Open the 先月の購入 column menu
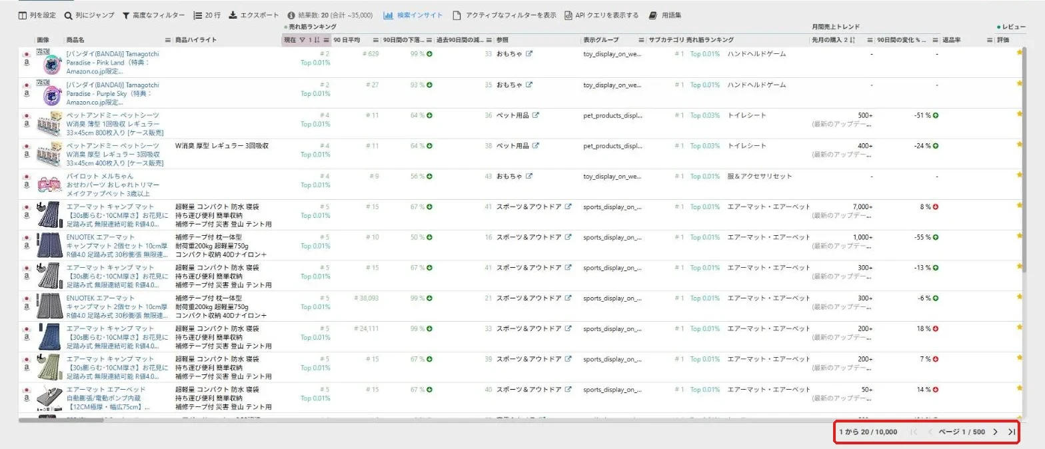Screen dimensions: 1045x449 click(x=870, y=40)
